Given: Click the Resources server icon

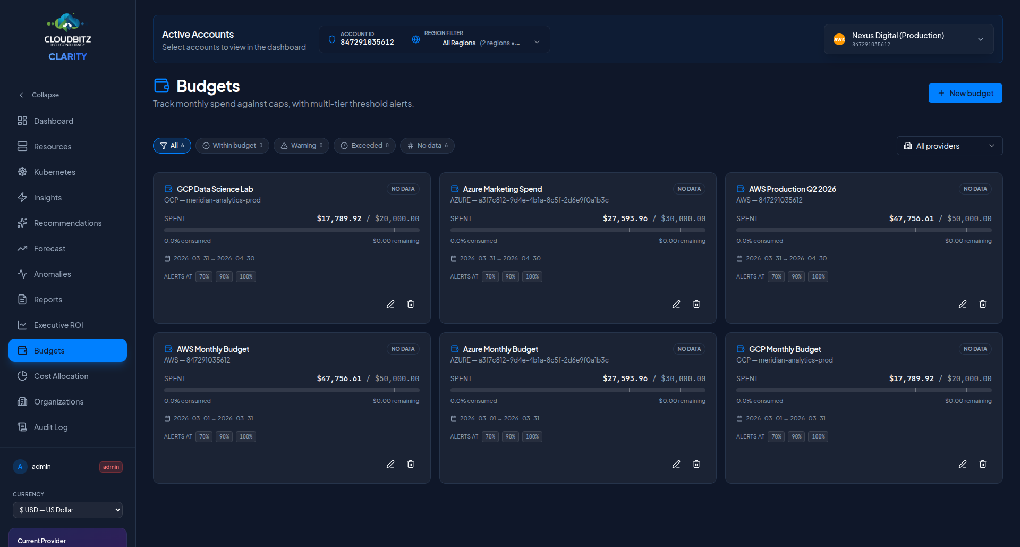Looking at the screenshot, I should pyautogui.click(x=22, y=146).
